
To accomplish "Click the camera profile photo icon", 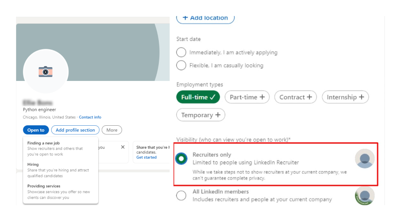I will pos(46,72).
